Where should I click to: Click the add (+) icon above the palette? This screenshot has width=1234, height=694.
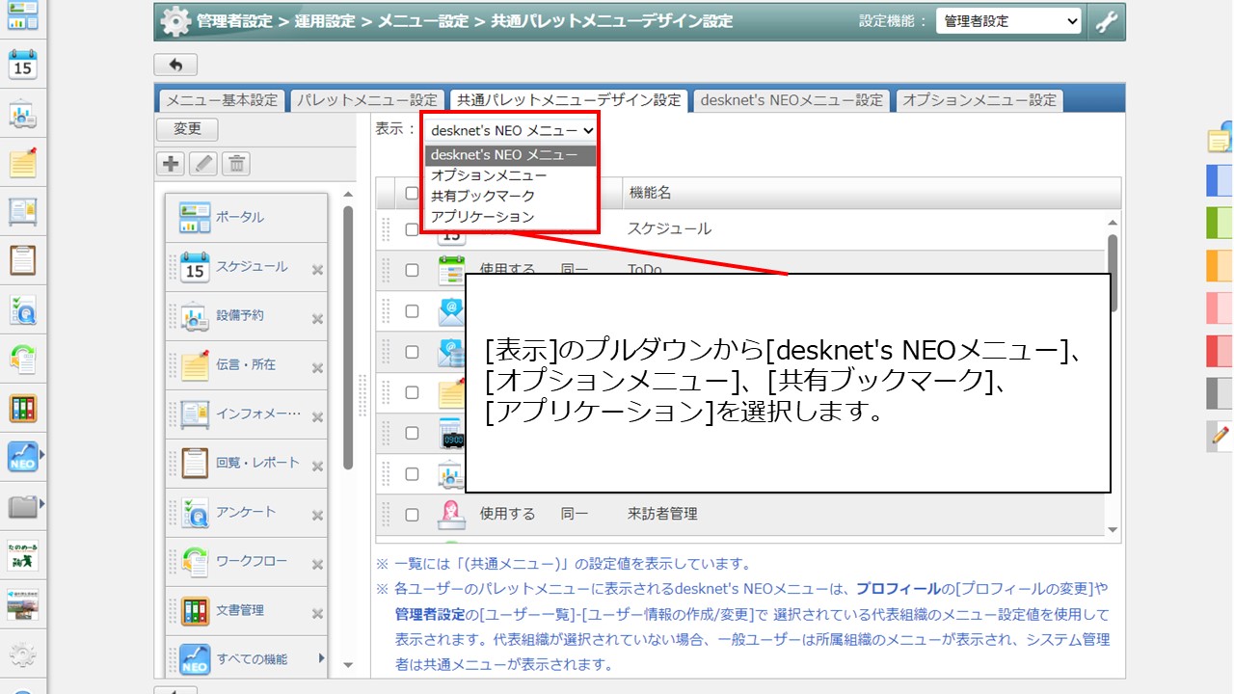170,163
